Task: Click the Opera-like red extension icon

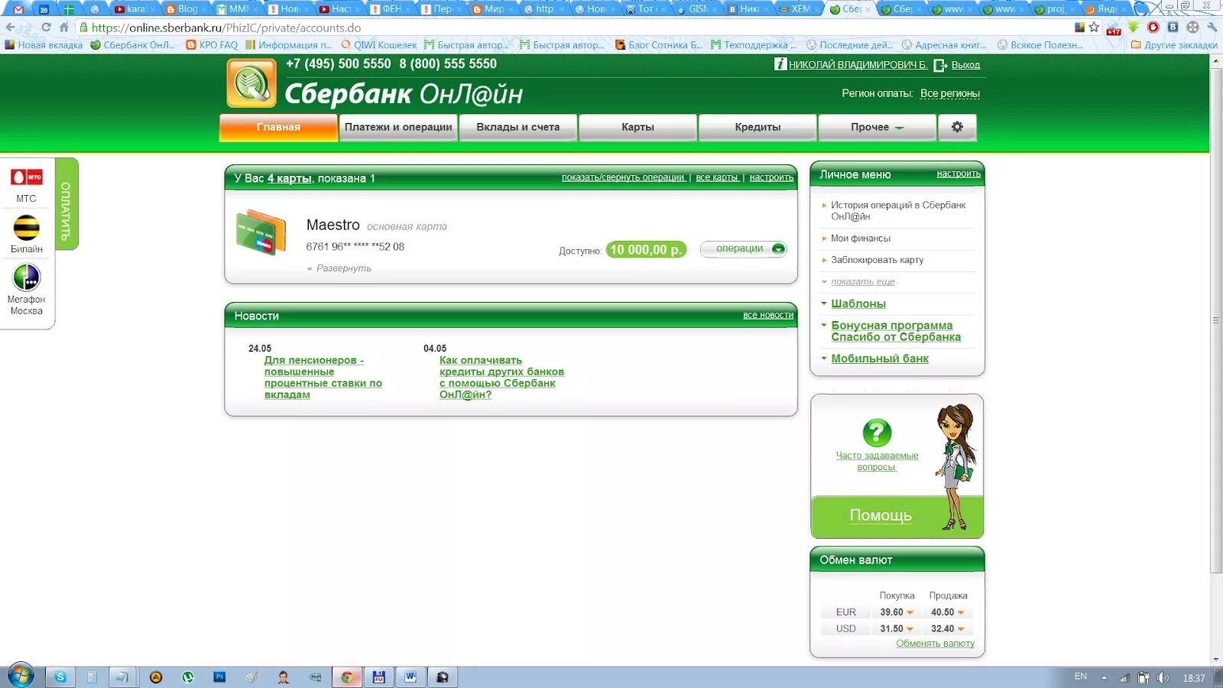Action: 1153,28
